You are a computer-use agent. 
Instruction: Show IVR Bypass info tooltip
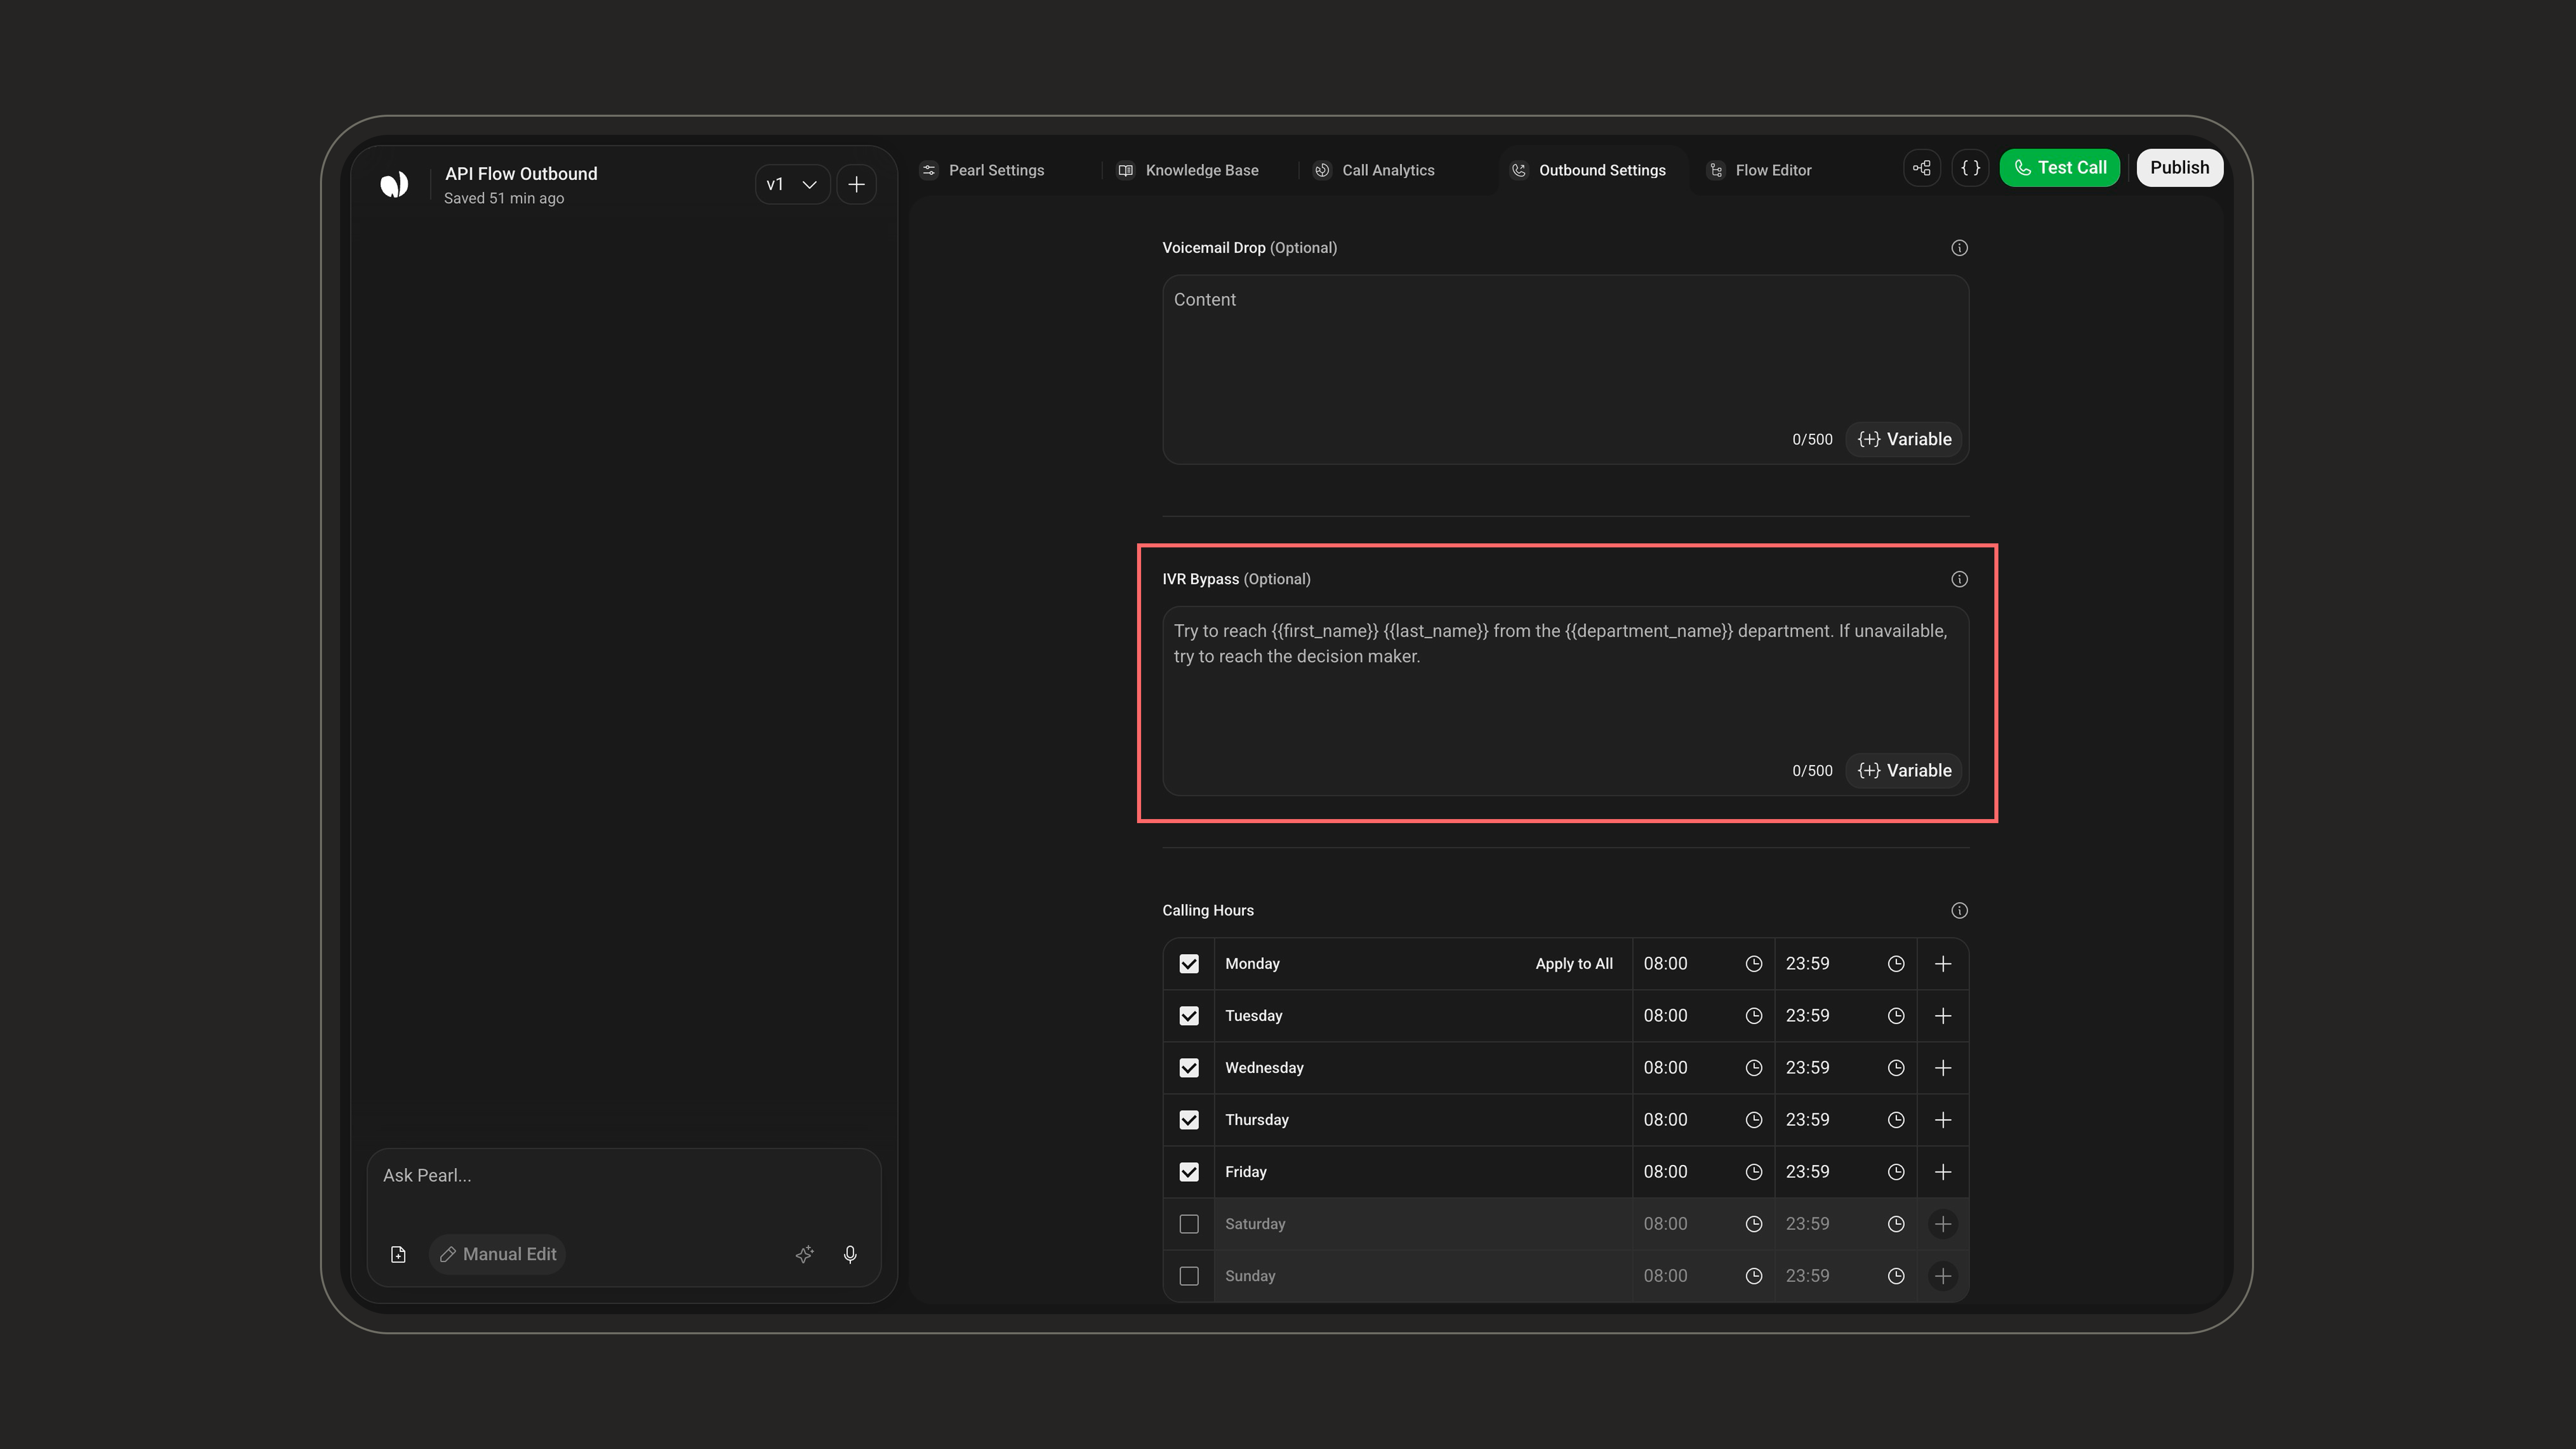click(1959, 579)
